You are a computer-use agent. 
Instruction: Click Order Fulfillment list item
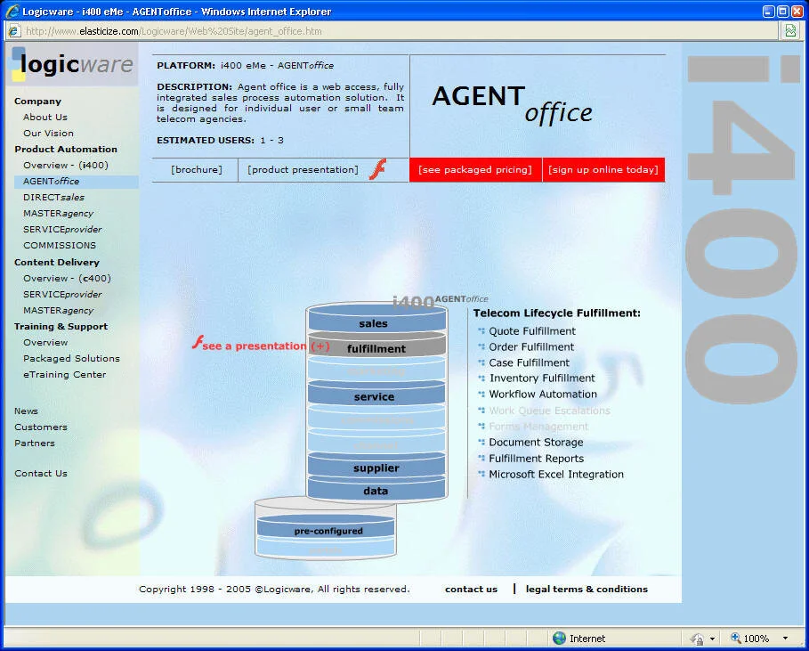point(531,347)
